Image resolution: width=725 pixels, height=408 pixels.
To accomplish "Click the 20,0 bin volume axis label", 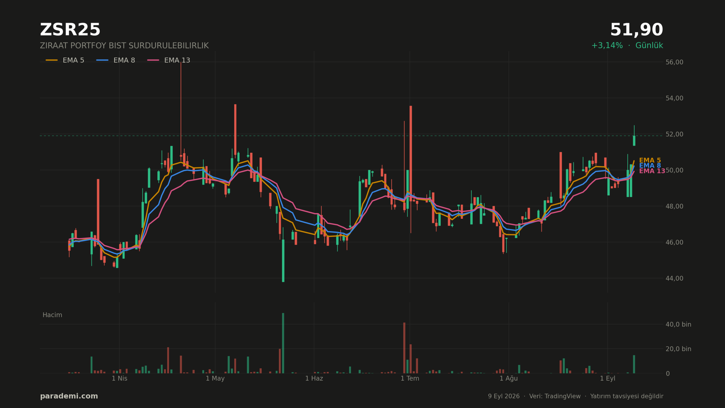I will pyautogui.click(x=678, y=349).
